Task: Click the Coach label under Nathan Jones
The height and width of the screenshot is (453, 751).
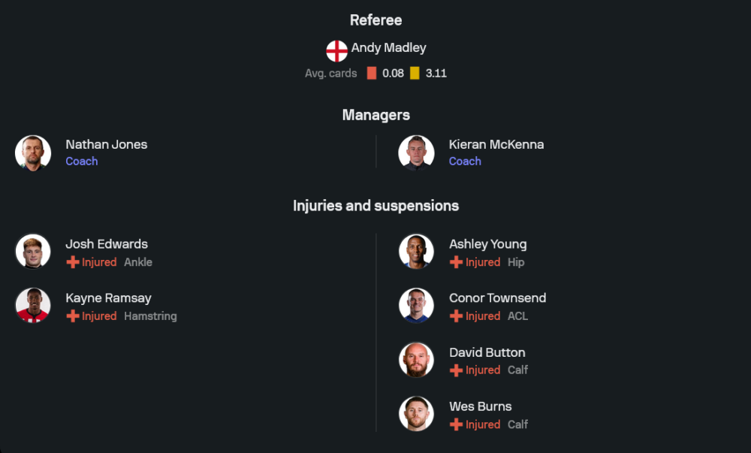Action: (81, 162)
